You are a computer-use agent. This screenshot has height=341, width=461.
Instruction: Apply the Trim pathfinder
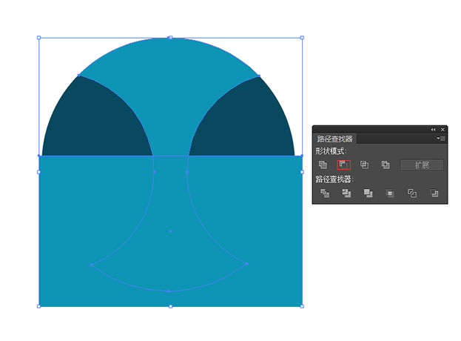346,193
